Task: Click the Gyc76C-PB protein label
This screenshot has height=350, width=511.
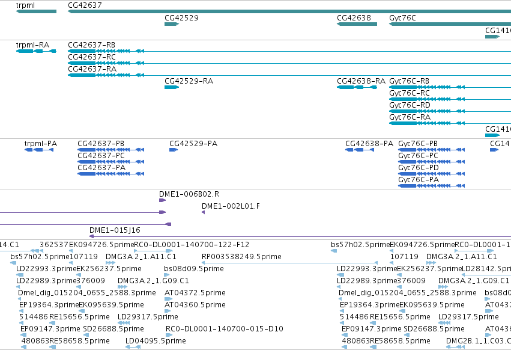Action: (418, 144)
